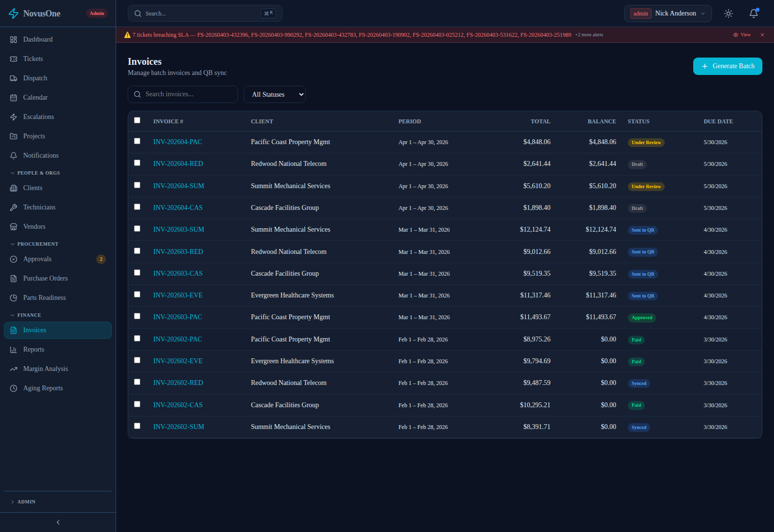Select checkbox for INV-202603-PAC
This screenshot has width=774, height=532.
(x=137, y=316)
